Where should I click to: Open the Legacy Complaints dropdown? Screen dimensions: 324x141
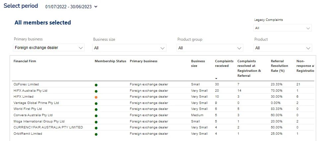coord(283,28)
